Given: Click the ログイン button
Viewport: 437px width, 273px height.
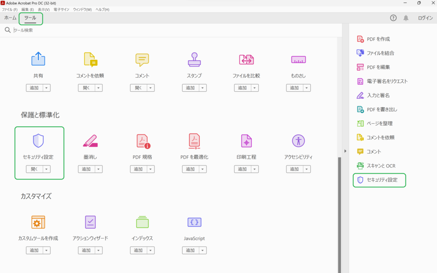Looking at the screenshot, I should point(425,18).
